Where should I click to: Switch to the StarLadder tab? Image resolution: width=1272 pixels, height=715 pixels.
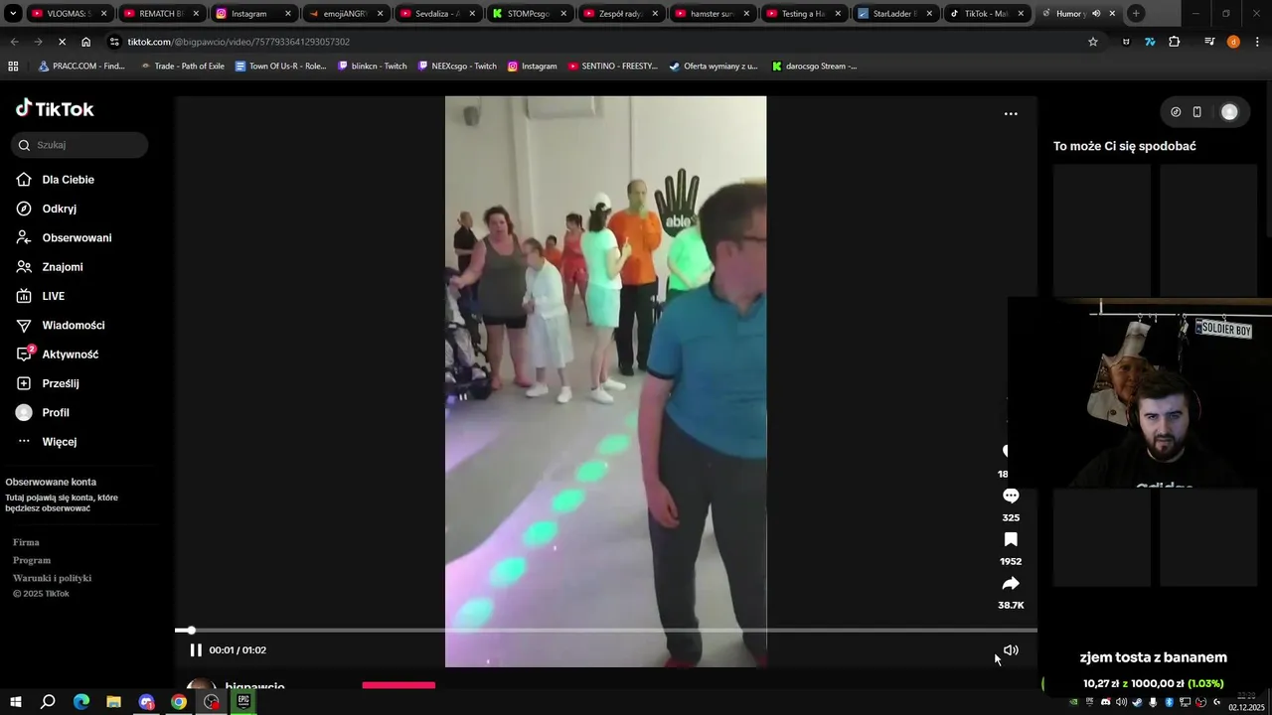click(894, 14)
